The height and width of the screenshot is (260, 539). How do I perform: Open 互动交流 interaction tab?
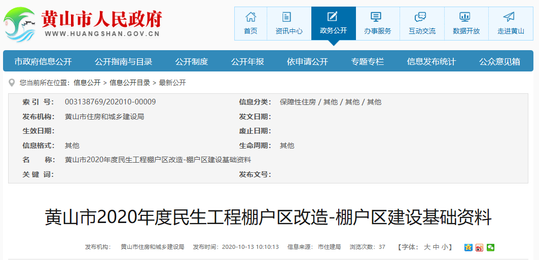(x=422, y=23)
